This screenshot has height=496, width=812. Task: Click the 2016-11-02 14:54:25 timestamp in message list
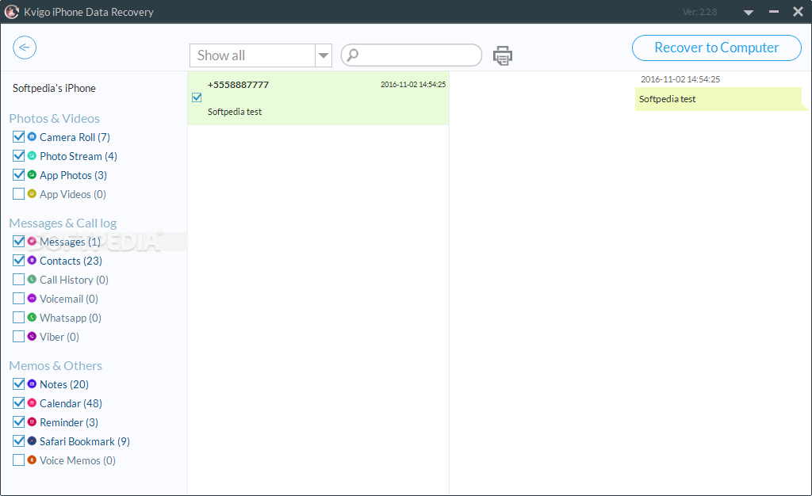click(412, 84)
